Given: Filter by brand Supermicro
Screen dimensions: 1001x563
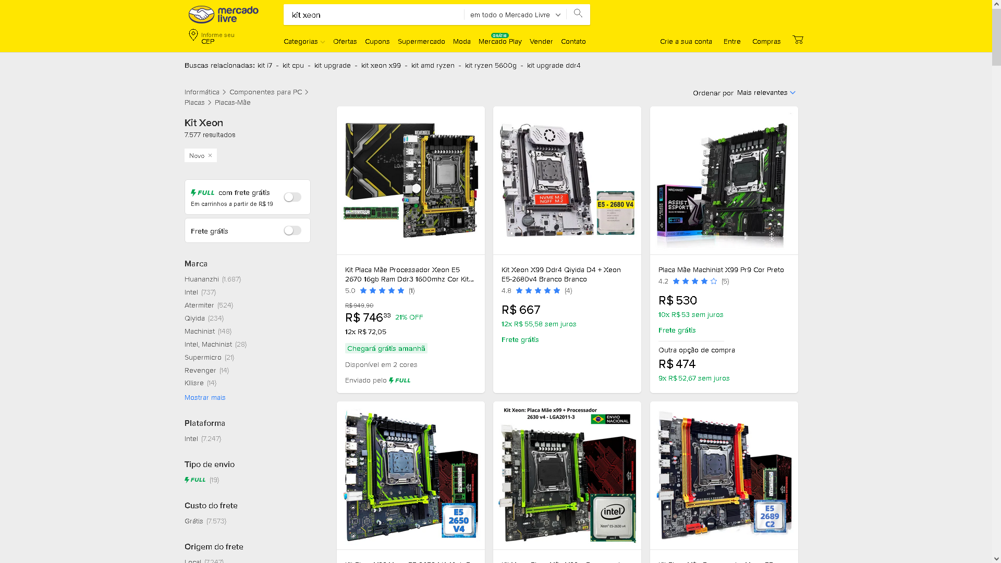Looking at the screenshot, I should click(209, 358).
